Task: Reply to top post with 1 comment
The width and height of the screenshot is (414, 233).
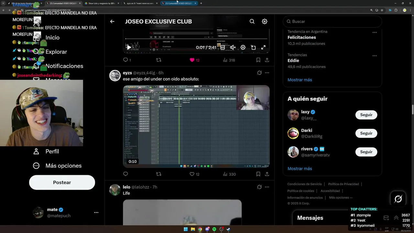Action: (127, 60)
